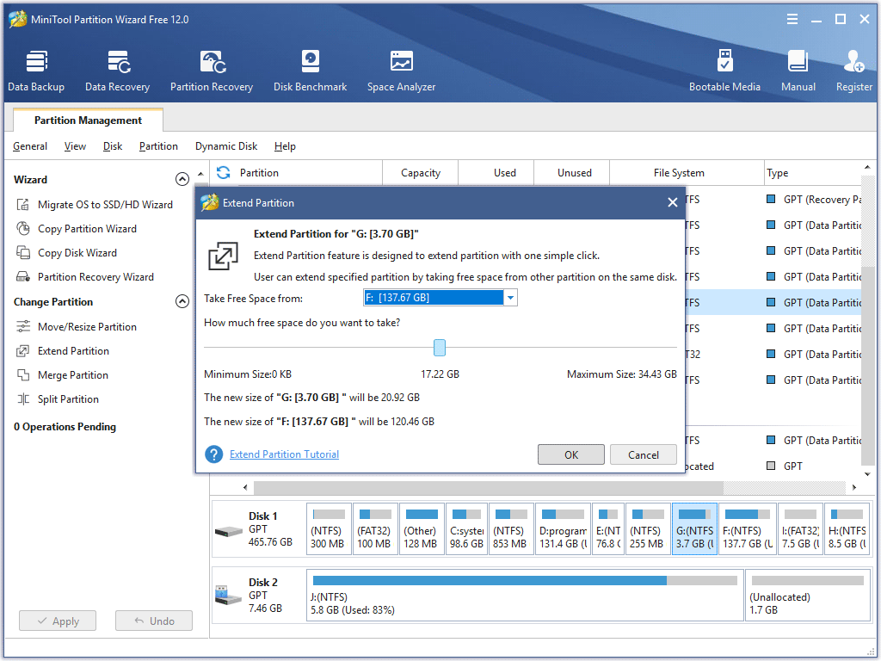Open the Dynamic Disk menu

click(x=226, y=146)
